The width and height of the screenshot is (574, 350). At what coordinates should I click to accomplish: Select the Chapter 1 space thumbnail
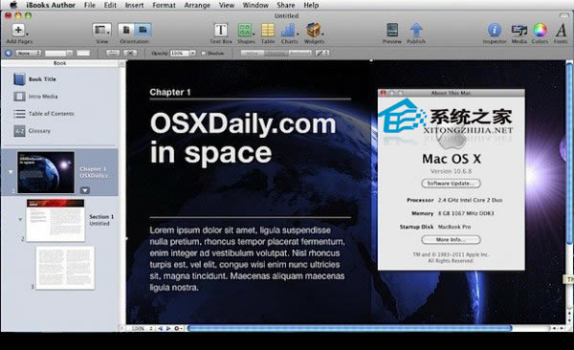pos(46,172)
